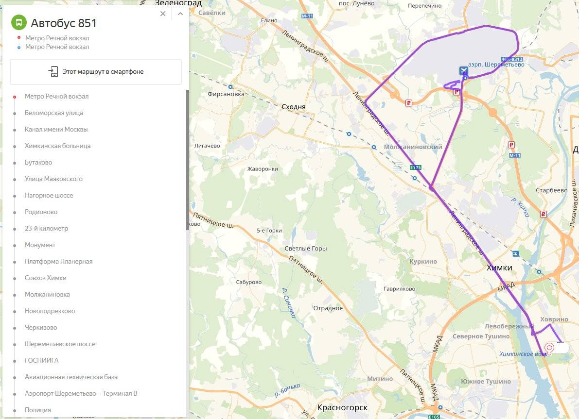The image size is (579, 419).
Task: Click the Сабурово label on the map
Action: tap(248, 282)
